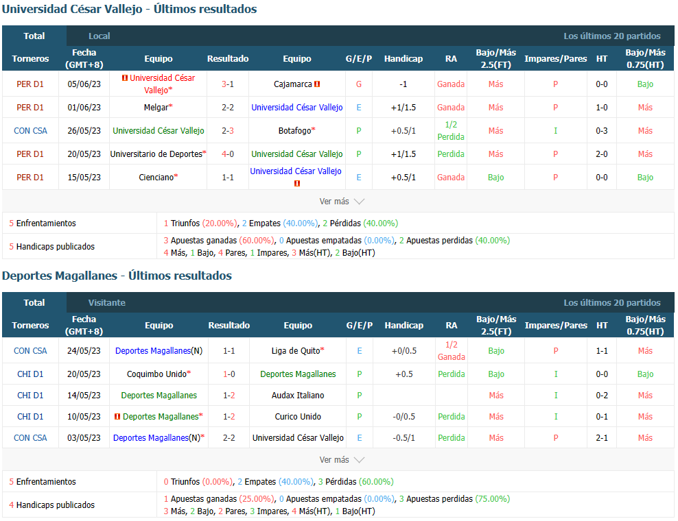Open the 2-2 result of the Melgar match
Screen dimensions: 678x521
pyautogui.click(x=228, y=108)
